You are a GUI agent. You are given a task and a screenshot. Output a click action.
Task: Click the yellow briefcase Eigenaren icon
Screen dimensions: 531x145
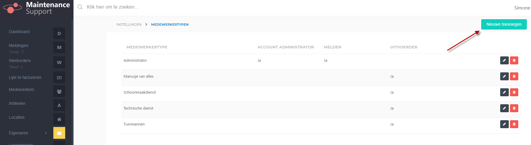59,133
